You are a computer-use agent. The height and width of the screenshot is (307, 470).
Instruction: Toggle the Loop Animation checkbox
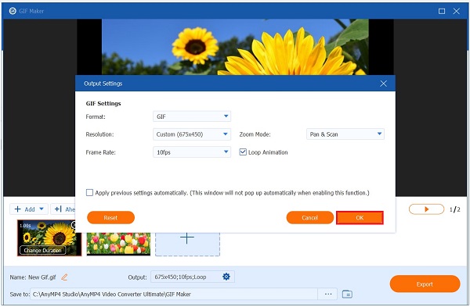click(243, 152)
